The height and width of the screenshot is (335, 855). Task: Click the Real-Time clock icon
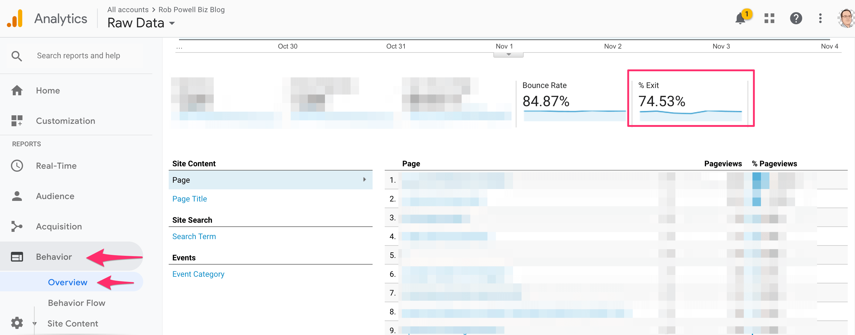point(17,166)
